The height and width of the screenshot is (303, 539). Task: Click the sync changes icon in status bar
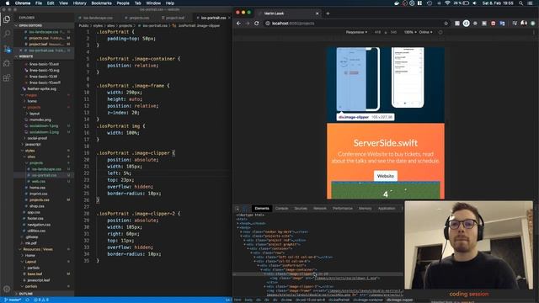click(x=27, y=300)
